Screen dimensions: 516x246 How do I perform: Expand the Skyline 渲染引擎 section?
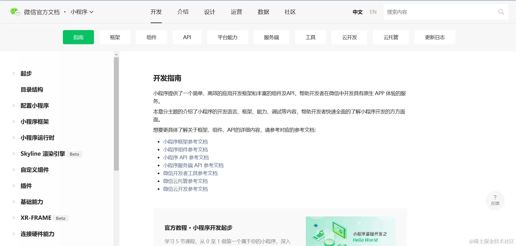point(14,154)
